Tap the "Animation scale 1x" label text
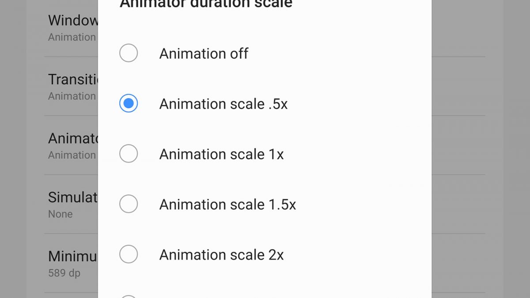The image size is (530, 298). click(x=221, y=154)
